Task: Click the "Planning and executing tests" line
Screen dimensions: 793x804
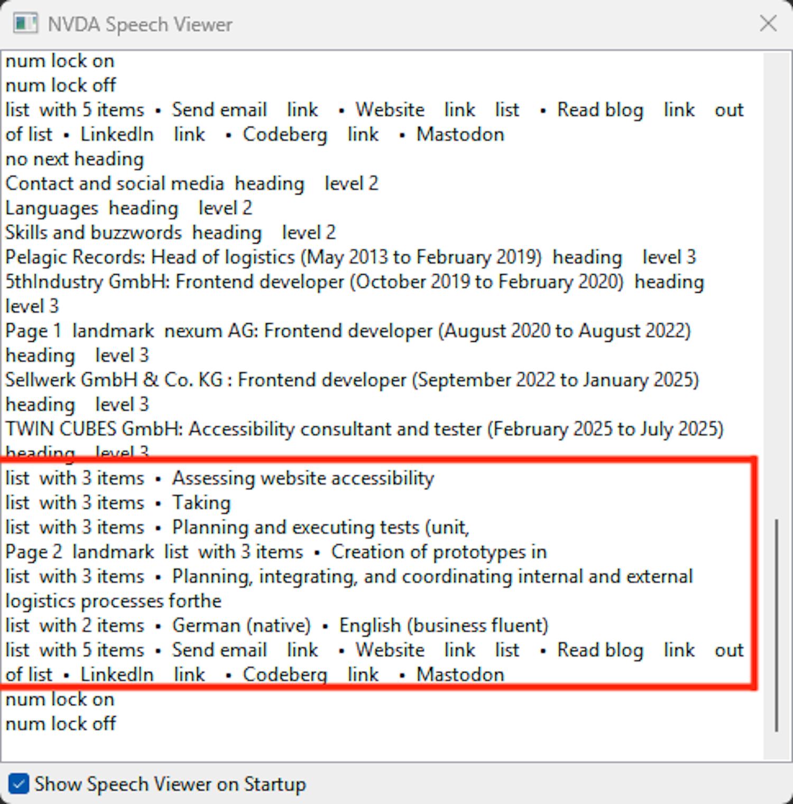Action: click(320, 528)
